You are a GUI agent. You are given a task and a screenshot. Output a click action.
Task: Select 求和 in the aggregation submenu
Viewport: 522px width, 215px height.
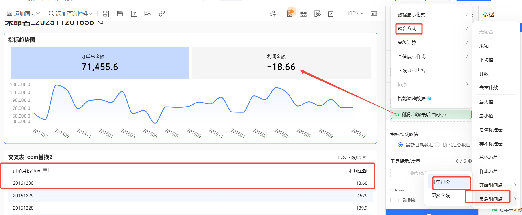point(484,46)
